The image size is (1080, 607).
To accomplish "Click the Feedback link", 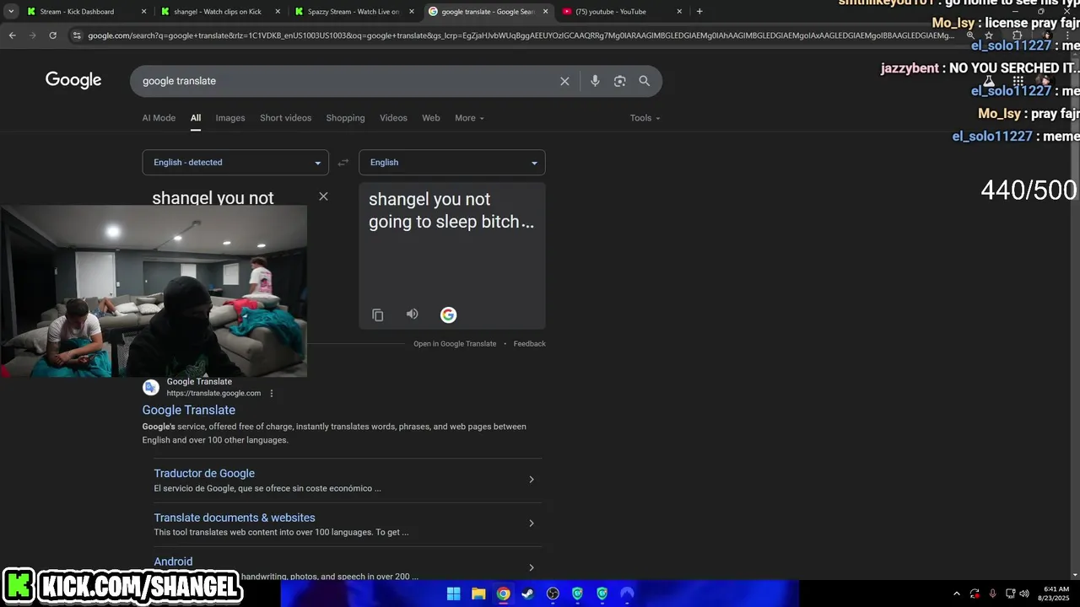I will point(530,344).
